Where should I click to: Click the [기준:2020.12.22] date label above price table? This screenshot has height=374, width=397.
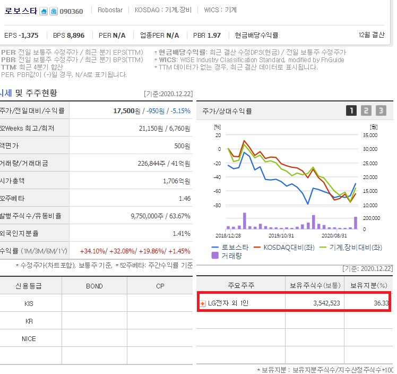pos(168,93)
